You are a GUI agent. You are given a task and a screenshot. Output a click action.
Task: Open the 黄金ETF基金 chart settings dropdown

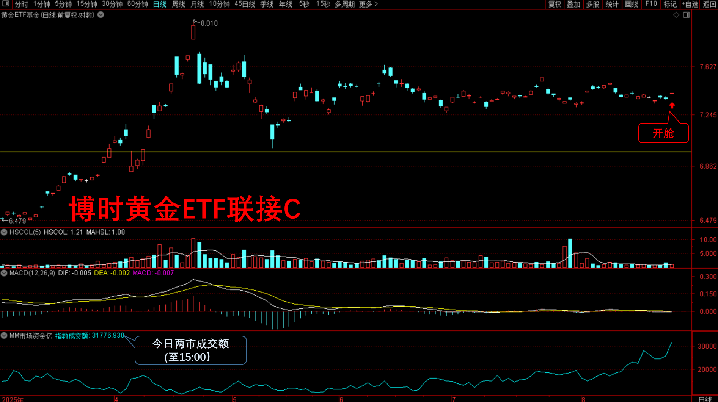pyautogui.click(x=101, y=15)
